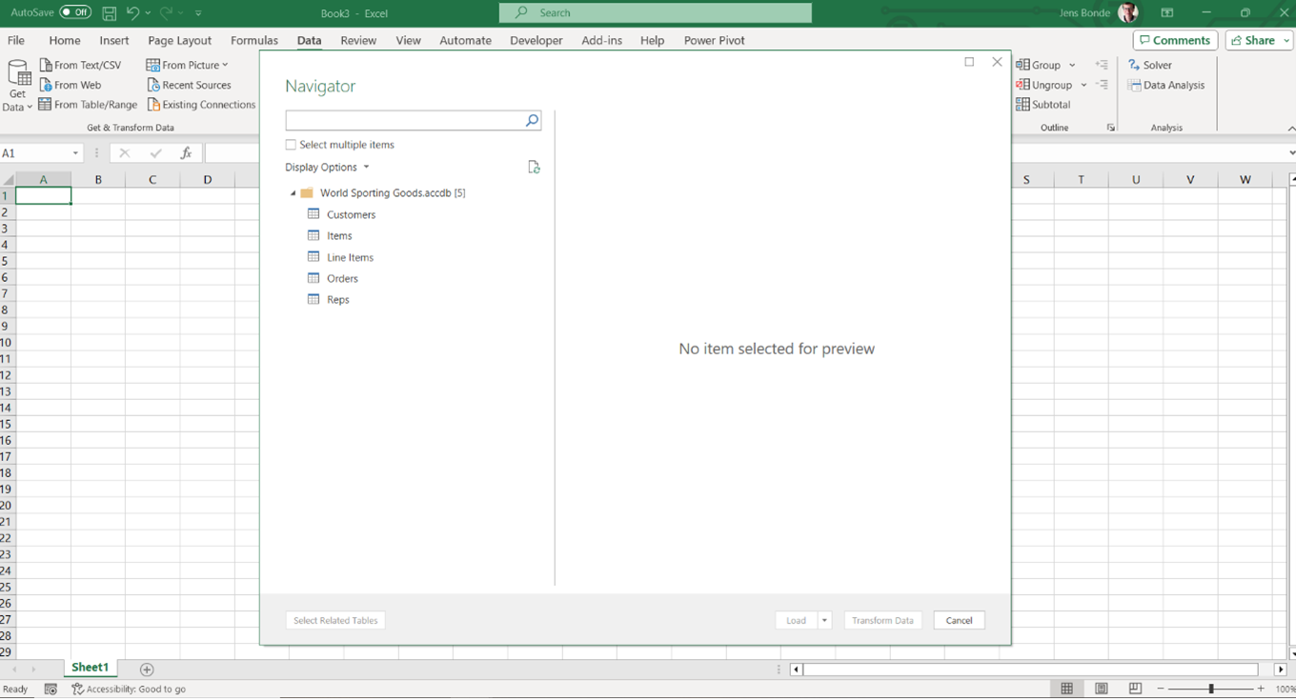Switch to Page Layout view

(x=1101, y=689)
